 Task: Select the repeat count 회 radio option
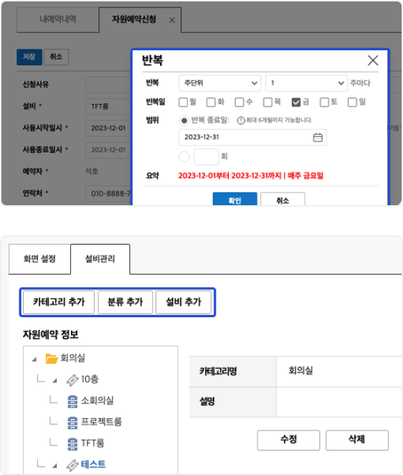[x=184, y=157]
